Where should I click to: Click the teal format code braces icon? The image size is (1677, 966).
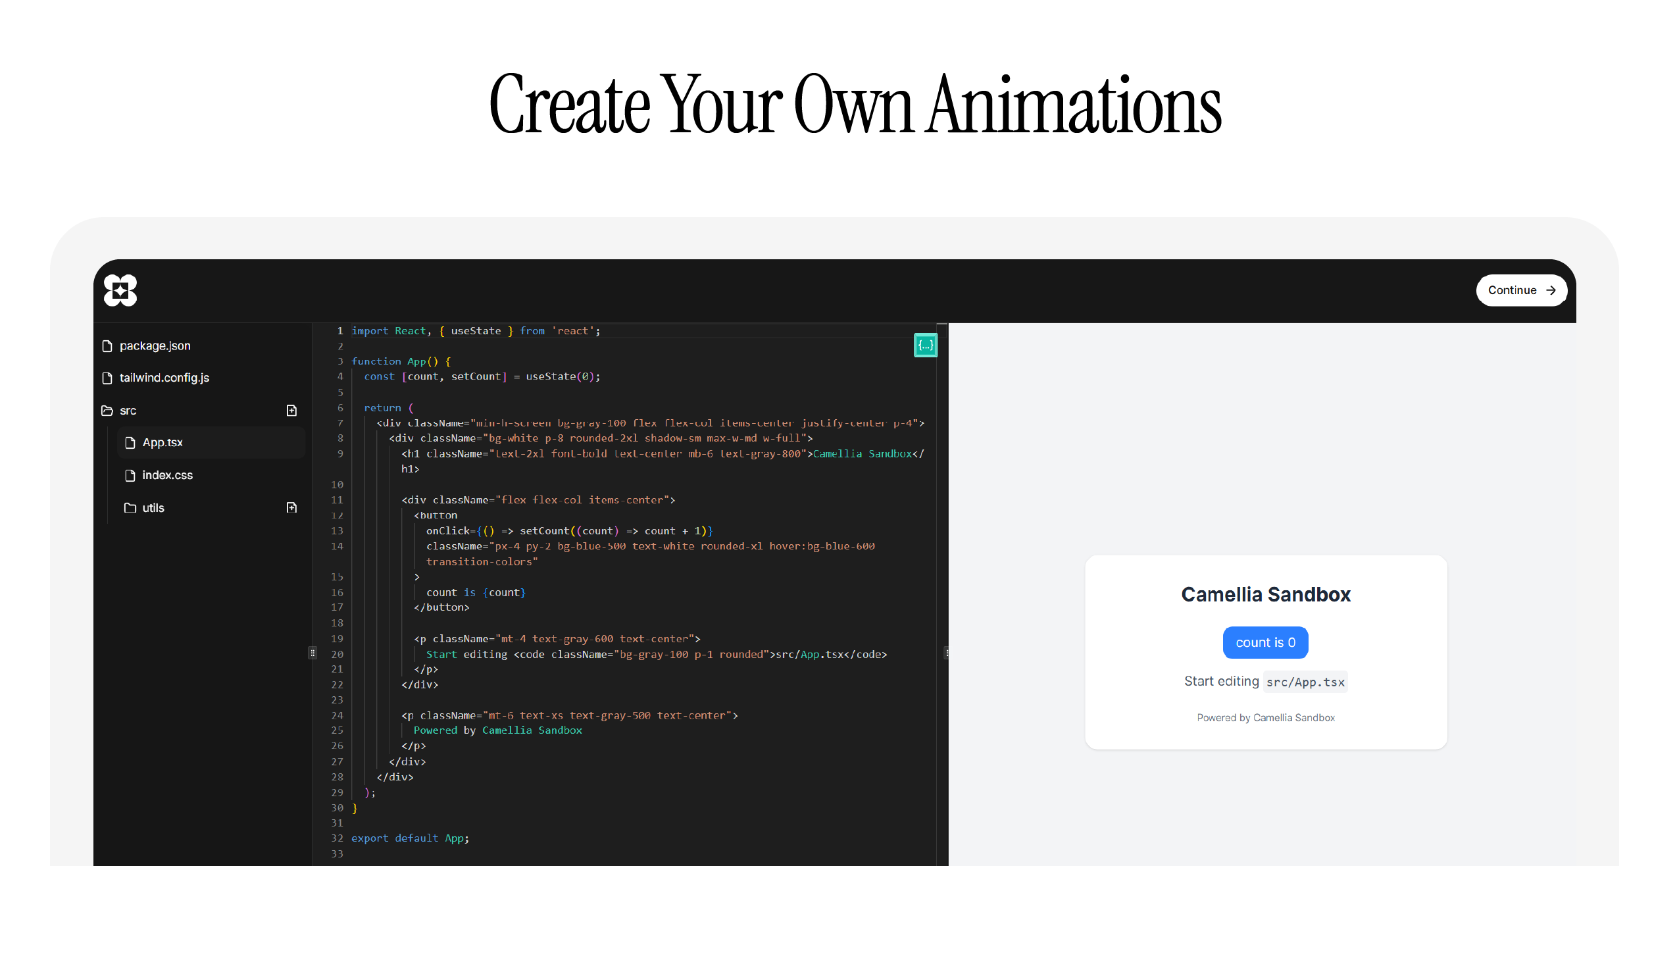pos(925,345)
